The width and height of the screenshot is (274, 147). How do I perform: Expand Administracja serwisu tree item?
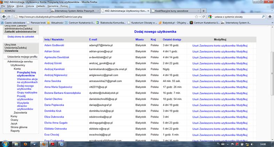coord(20,61)
